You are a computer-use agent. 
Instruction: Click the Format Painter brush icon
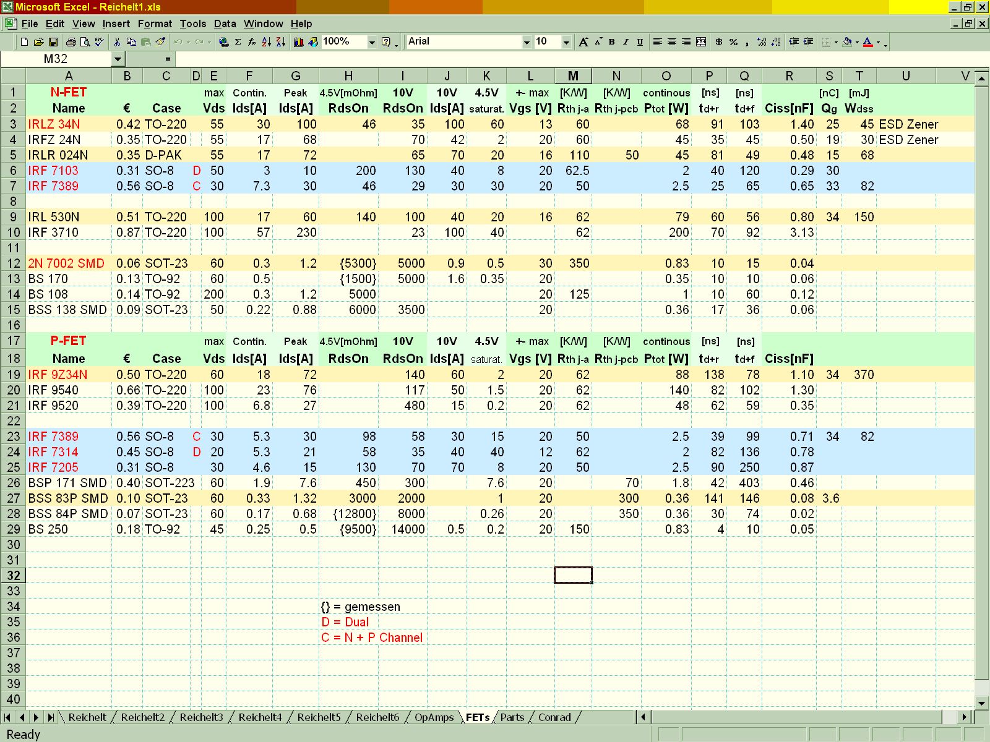[161, 42]
